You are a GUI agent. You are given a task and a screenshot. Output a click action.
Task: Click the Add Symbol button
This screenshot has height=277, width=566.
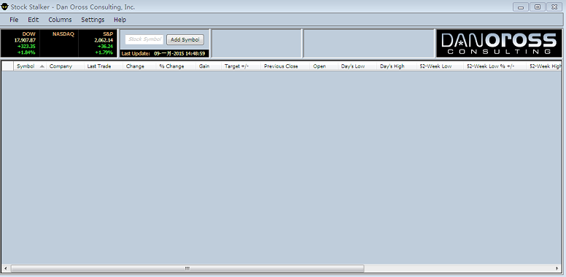(185, 39)
